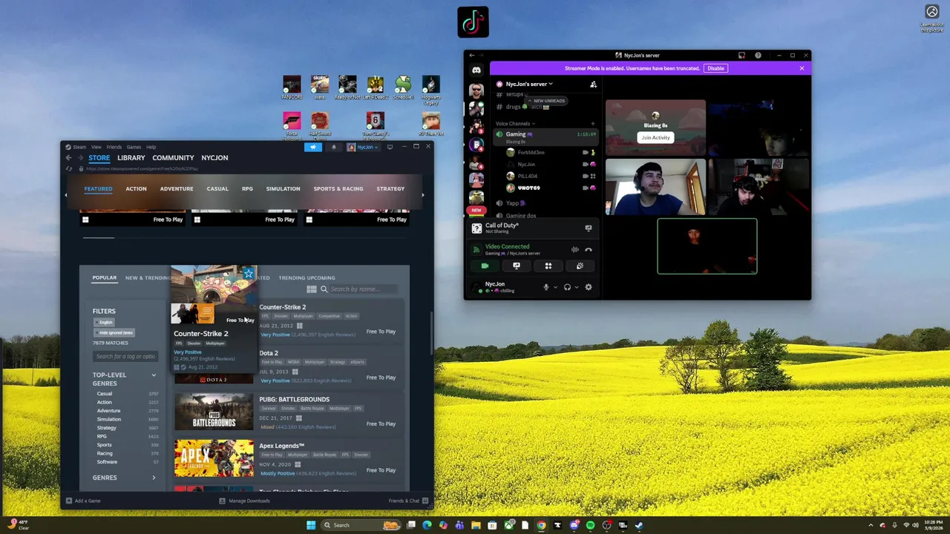
Task: Open Left 4 Dead 2 desktop icon
Action: coord(376,88)
